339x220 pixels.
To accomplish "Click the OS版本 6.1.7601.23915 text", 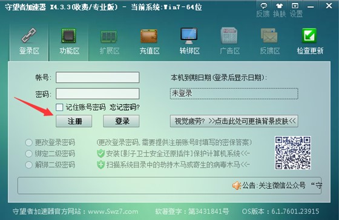I will coord(280,212).
